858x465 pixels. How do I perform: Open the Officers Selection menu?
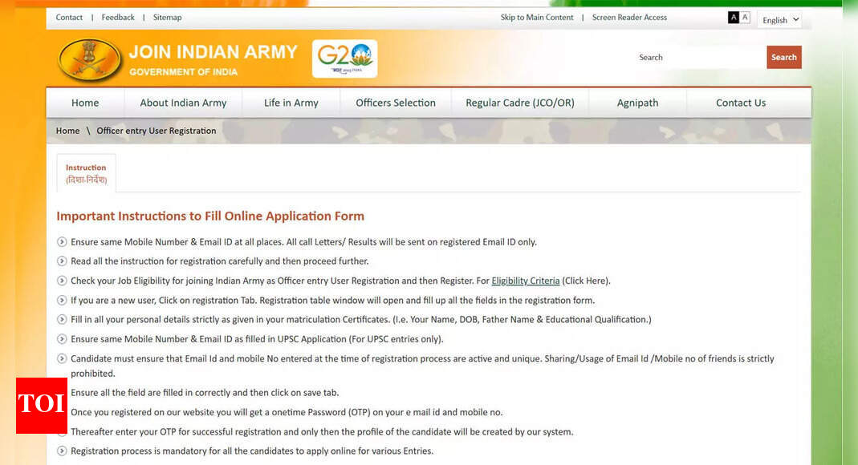(395, 103)
